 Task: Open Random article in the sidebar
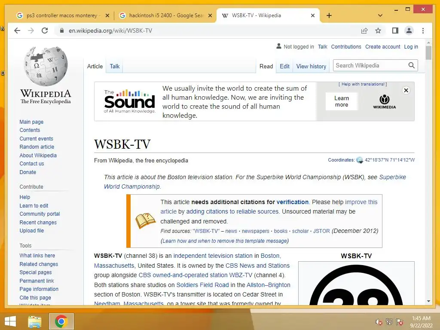click(x=37, y=147)
